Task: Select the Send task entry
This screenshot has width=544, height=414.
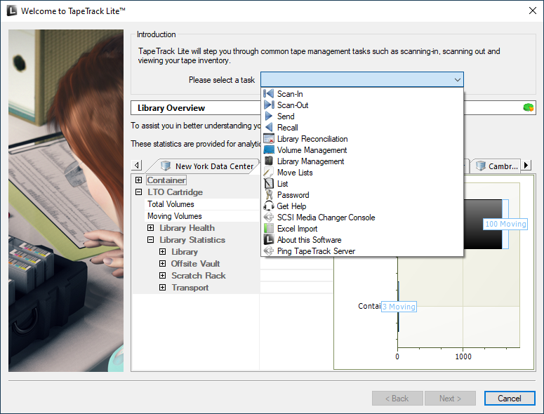Action: pyautogui.click(x=362, y=116)
